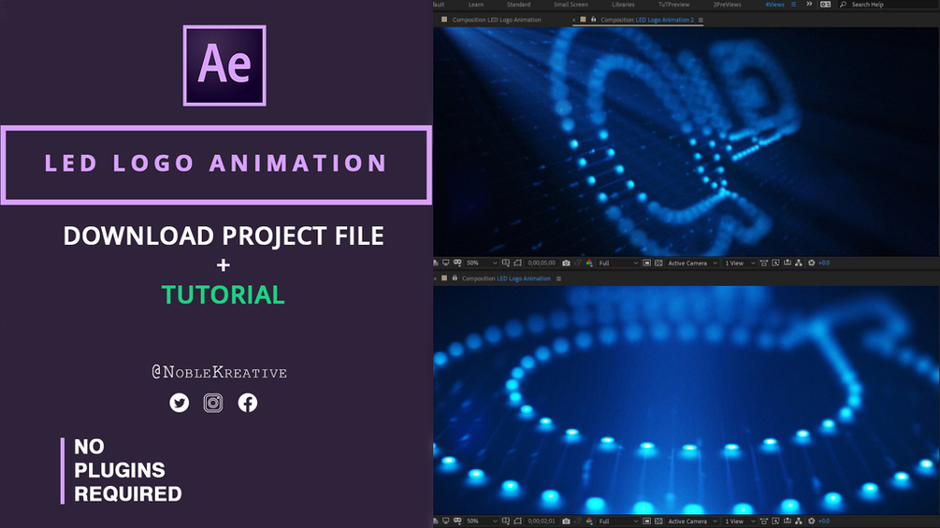The image size is (940, 528).
Task: Toggle mask and shape path visibility in upper viewer
Action: tap(457, 263)
